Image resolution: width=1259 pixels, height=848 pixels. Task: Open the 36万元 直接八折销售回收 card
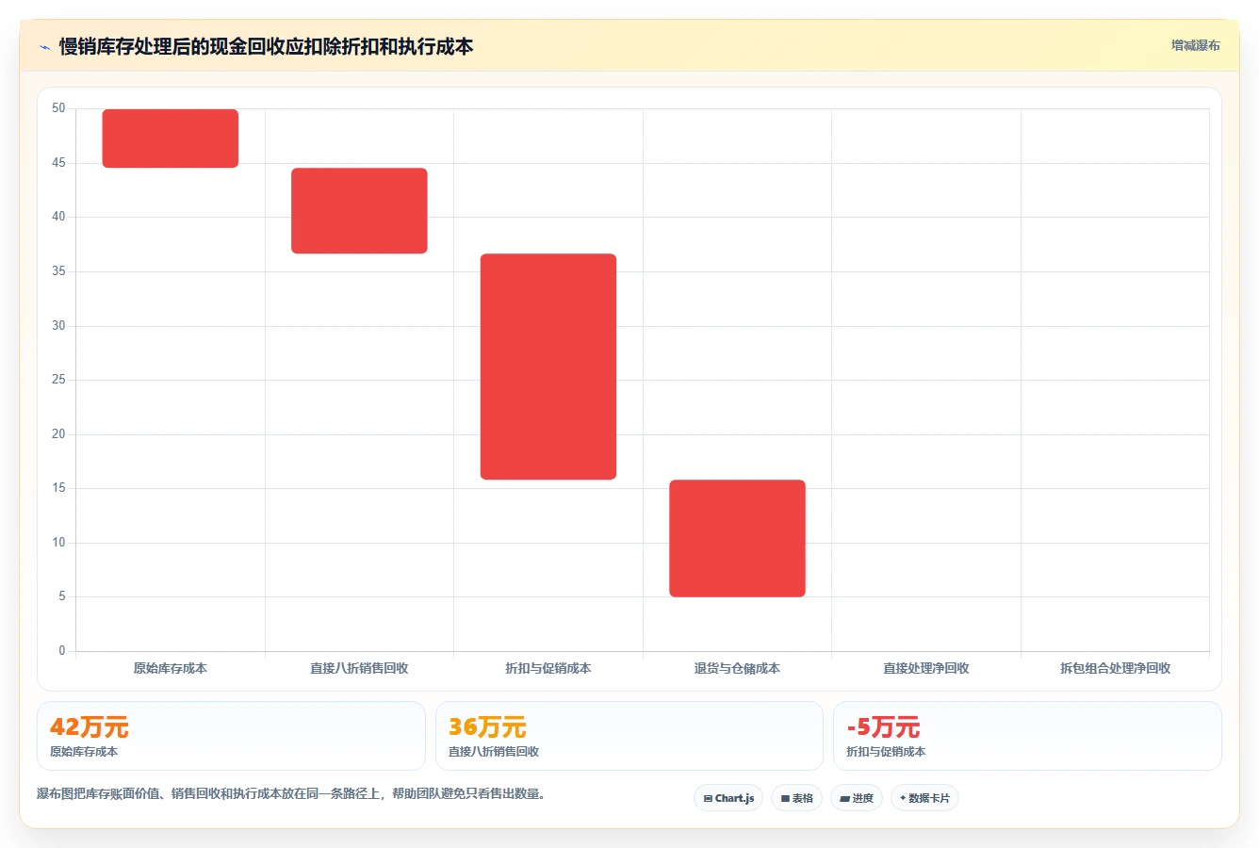629,736
